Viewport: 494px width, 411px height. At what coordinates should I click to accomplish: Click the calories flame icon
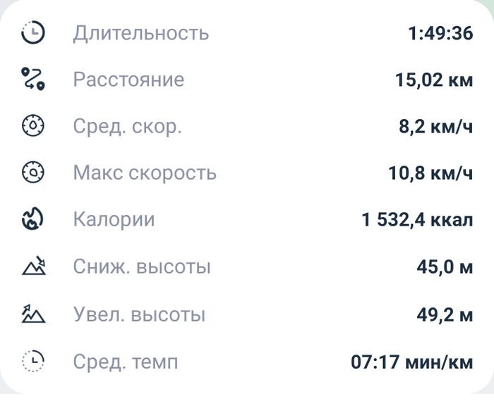tap(33, 220)
